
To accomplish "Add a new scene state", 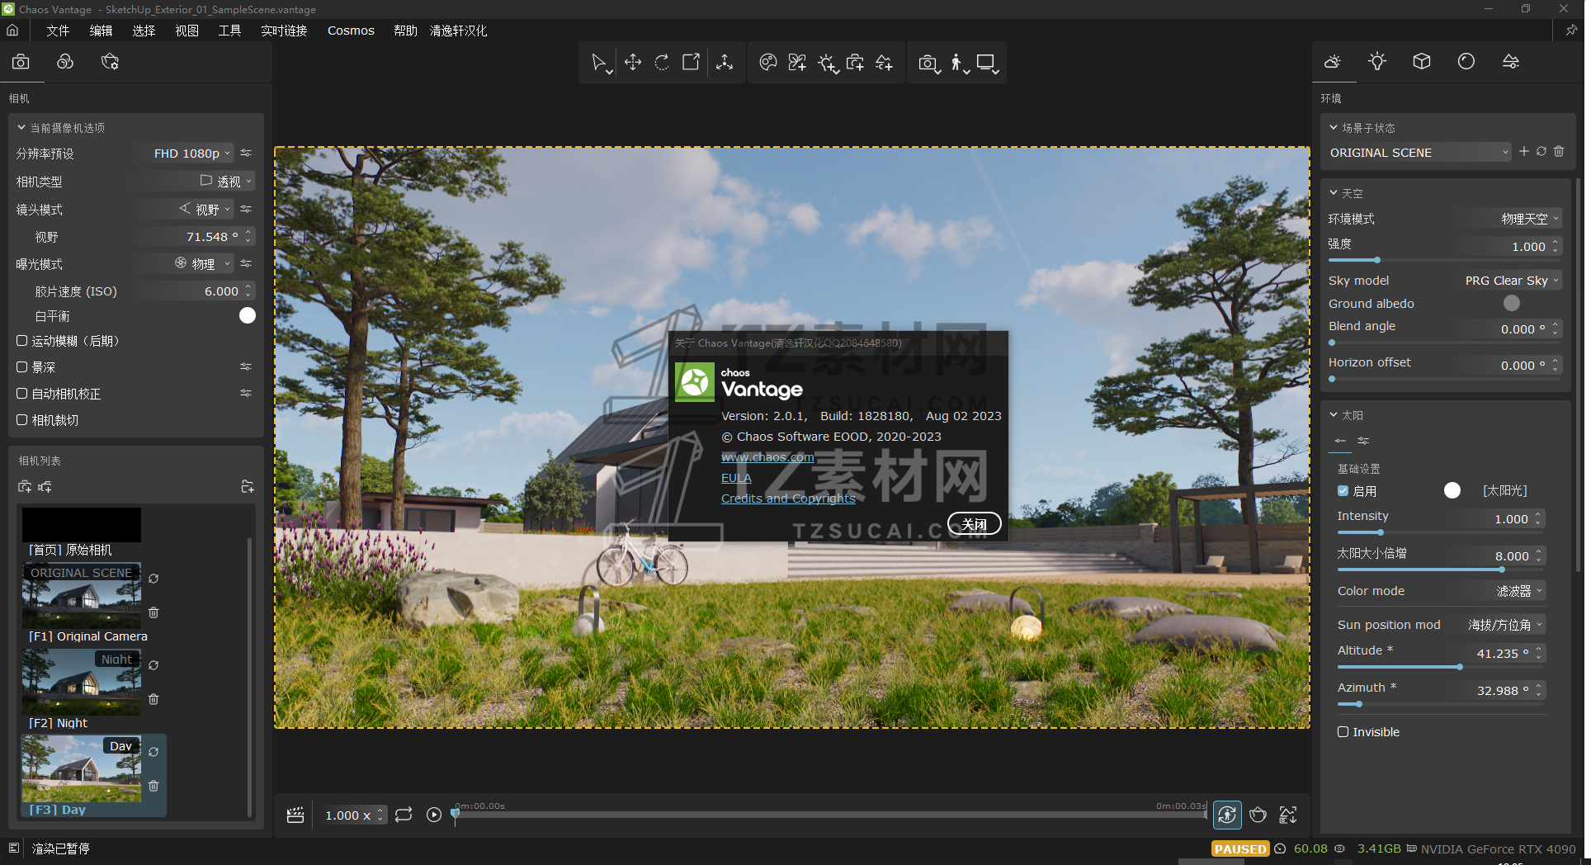I will coord(1524,152).
